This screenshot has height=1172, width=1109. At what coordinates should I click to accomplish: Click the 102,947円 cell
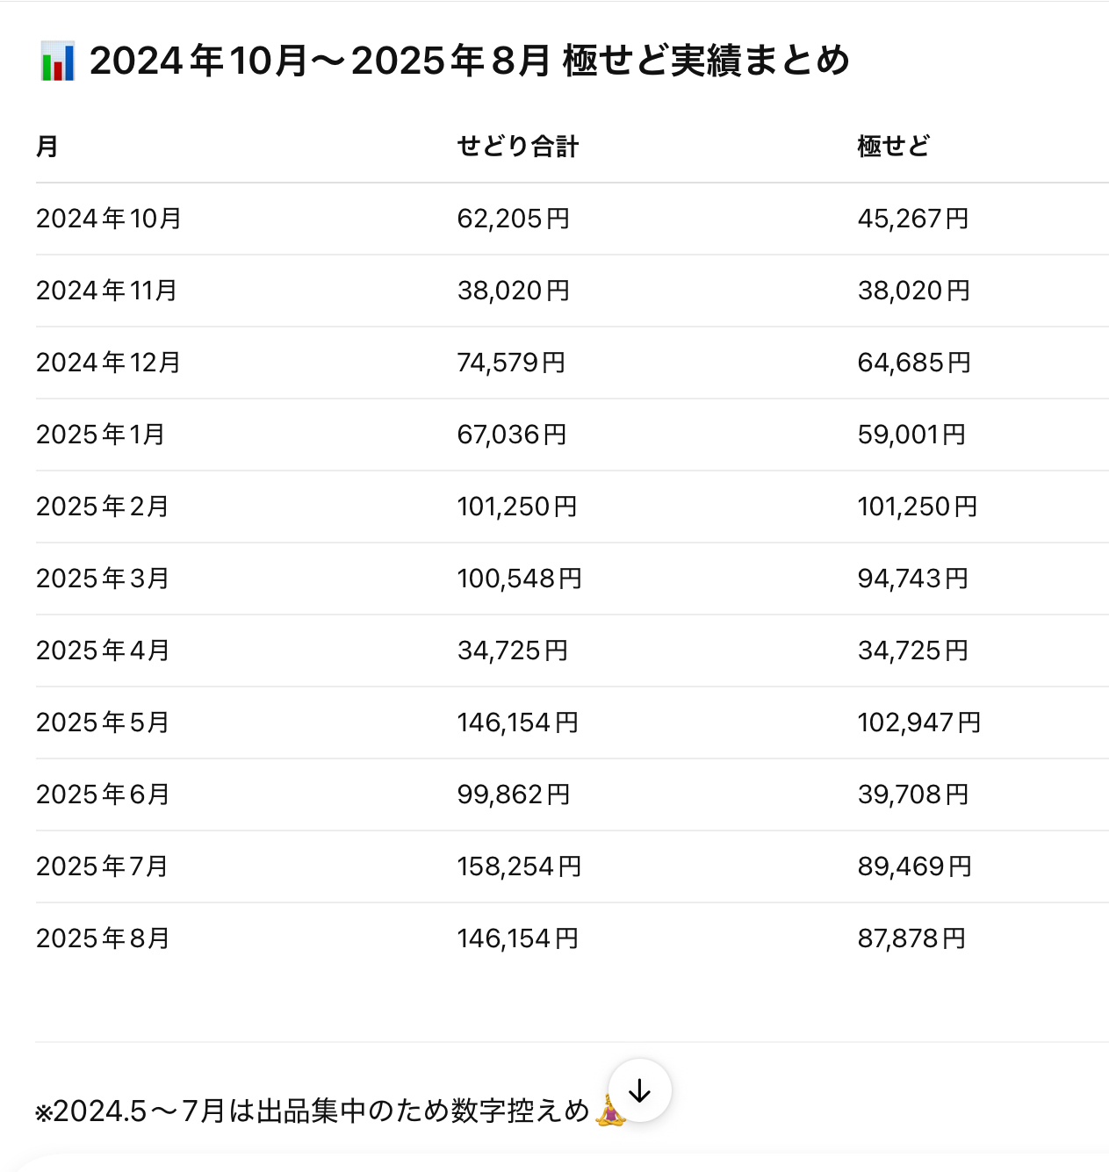click(x=919, y=723)
